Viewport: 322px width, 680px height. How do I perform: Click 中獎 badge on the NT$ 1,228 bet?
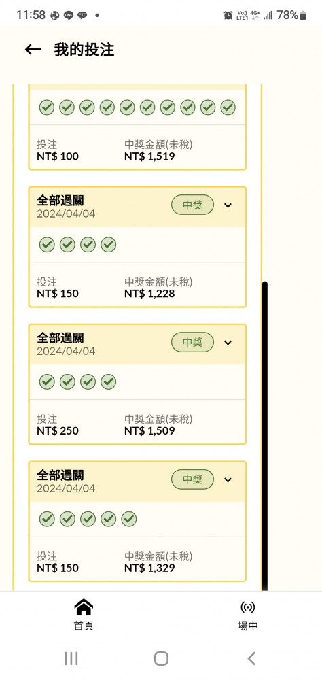(x=192, y=205)
